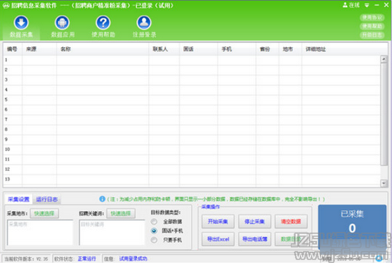Screen dimensions: 392x263
Task: Open the 使用协议 link at top right
Action: click(372, 18)
